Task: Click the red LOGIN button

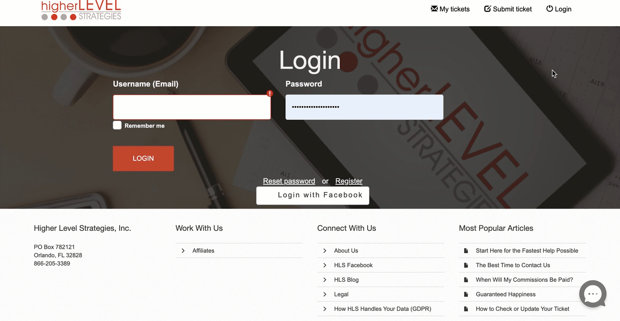Action: coord(143,159)
